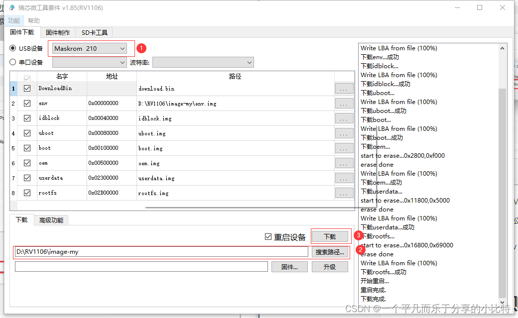Browse path for env.img row
Screen dimensions: 518x318
344,104
